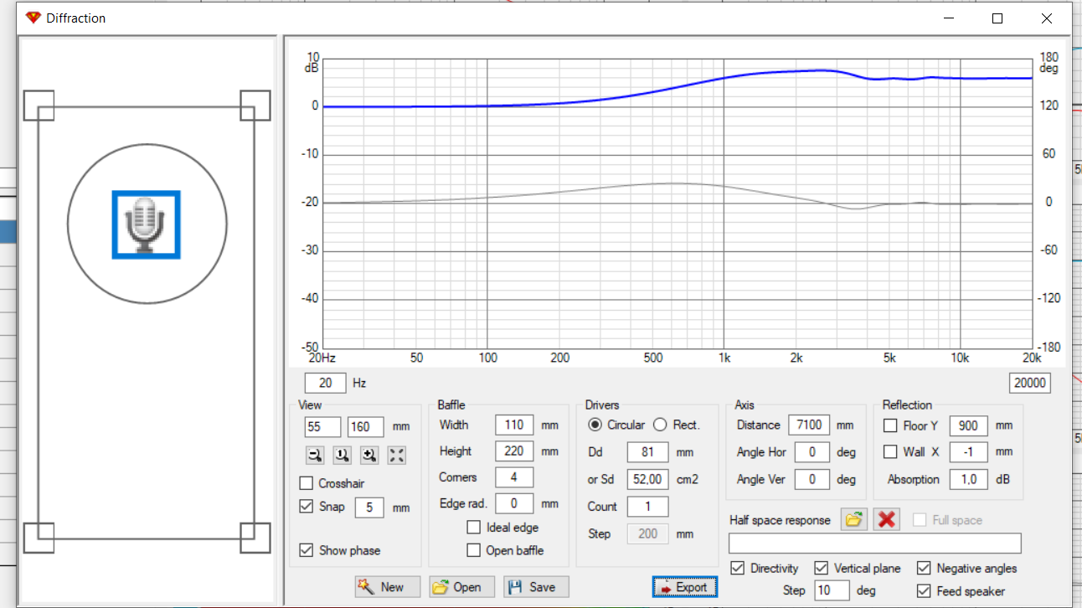Viewport: 1082px width, 608px height.
Task: Enable the Crosshair checkbox
Action: [307, 483]
